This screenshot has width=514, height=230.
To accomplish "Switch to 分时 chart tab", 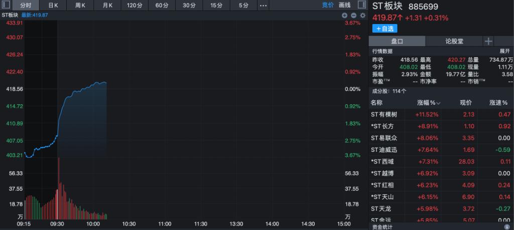I will (26, 5).
